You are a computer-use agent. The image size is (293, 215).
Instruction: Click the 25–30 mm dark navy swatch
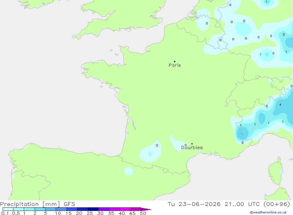pyautogui.click(x=93, y=209)
